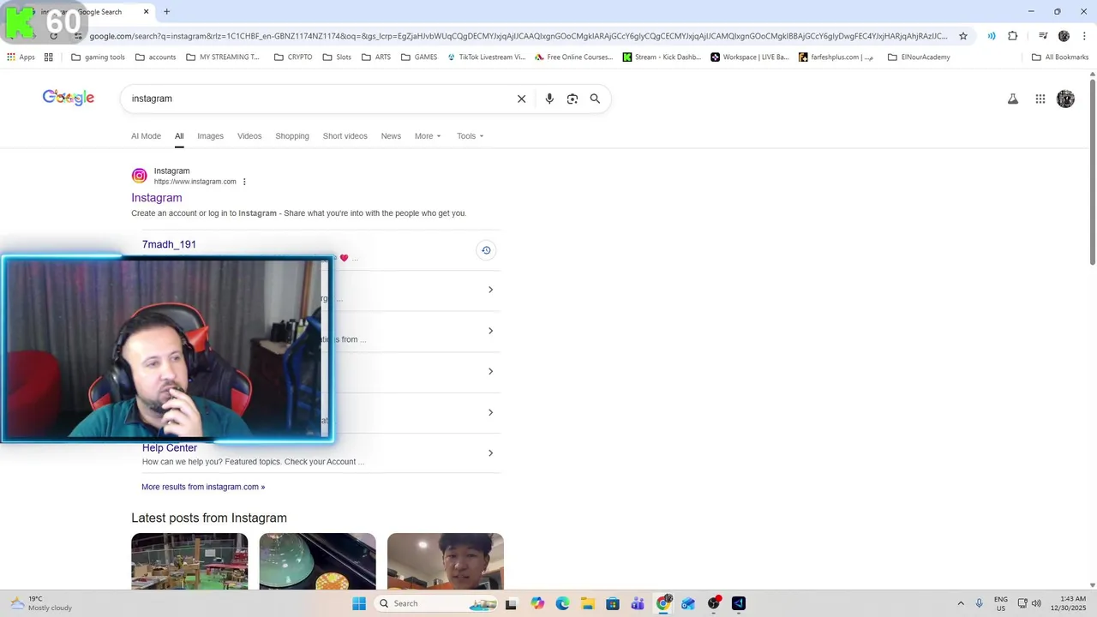
Task: Open the weather widget showing 19°C
Action: [41, 603]
